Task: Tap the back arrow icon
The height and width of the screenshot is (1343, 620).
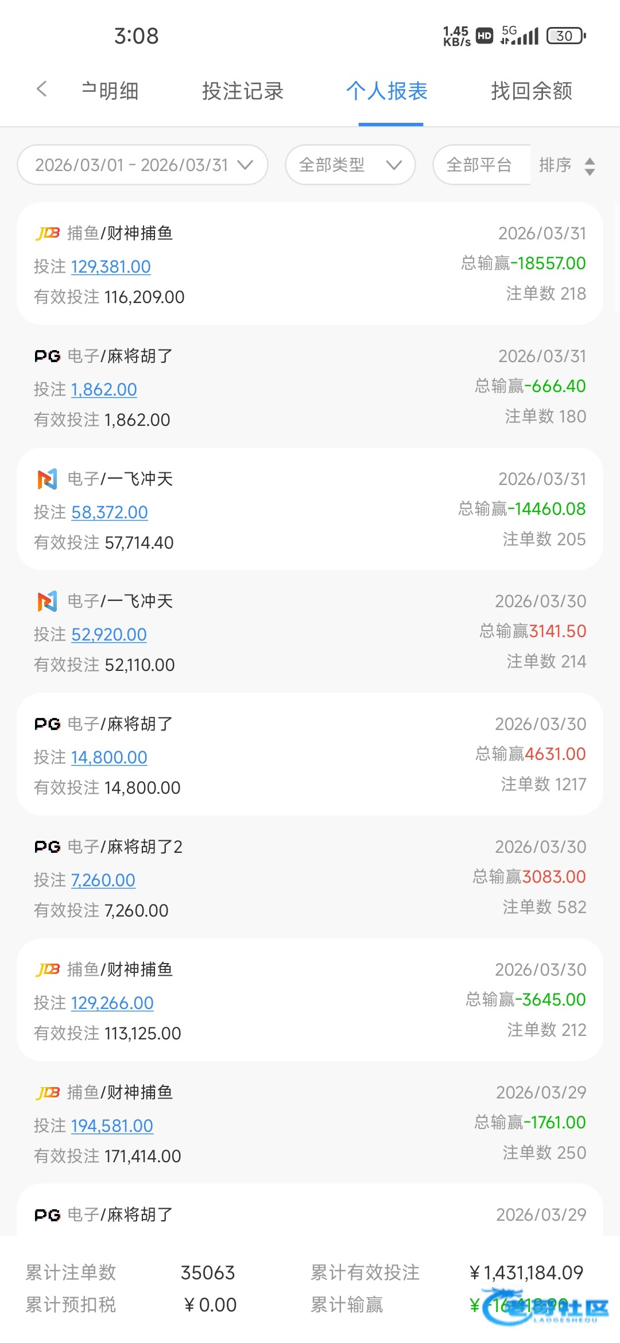Action: tap(41, 90)
